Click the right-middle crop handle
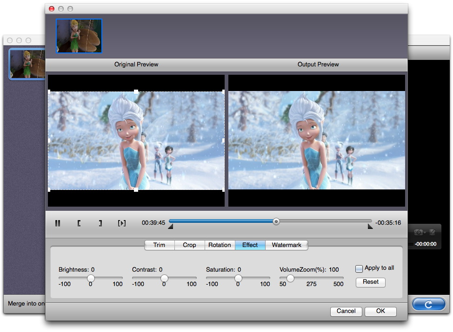Viewport: 453px width, 332px height. click(223, 141)
